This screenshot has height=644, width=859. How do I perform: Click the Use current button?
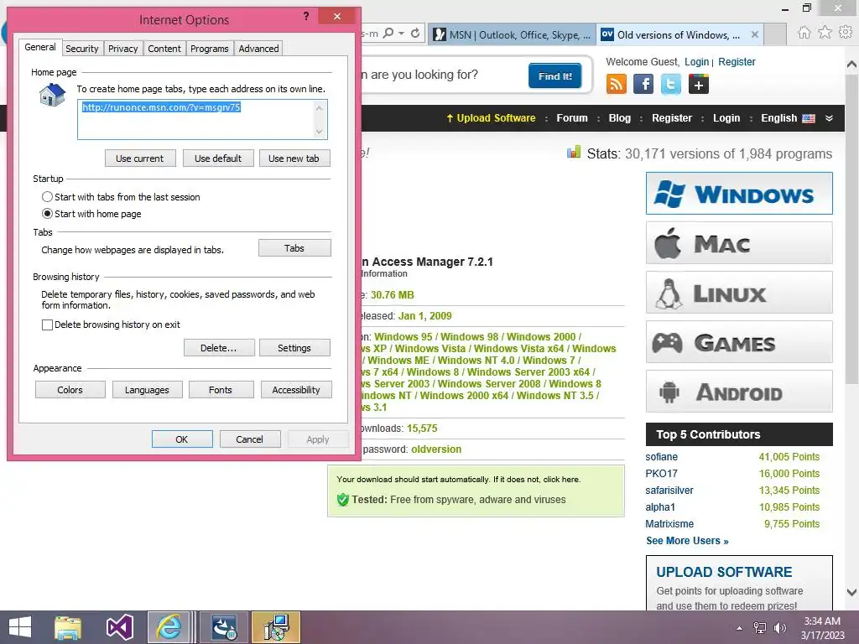tap(140, 158)
